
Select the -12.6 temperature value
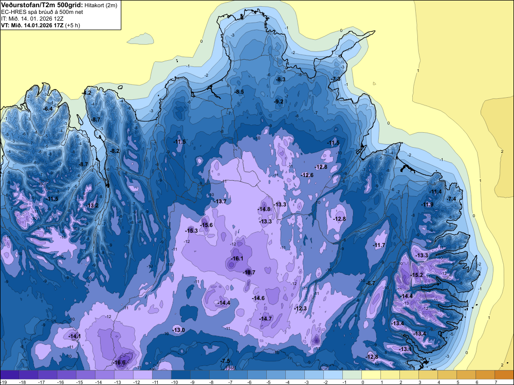(307, 175)
